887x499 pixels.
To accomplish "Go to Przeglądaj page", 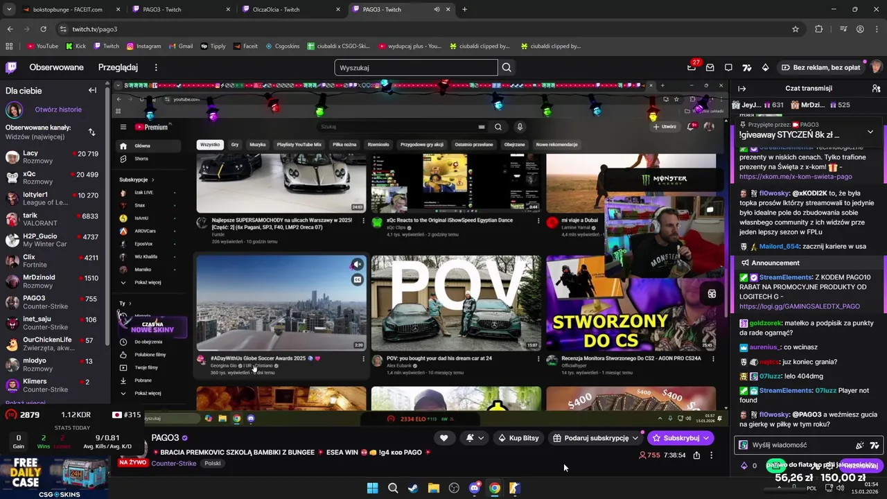I will click(x=118, y=67).
